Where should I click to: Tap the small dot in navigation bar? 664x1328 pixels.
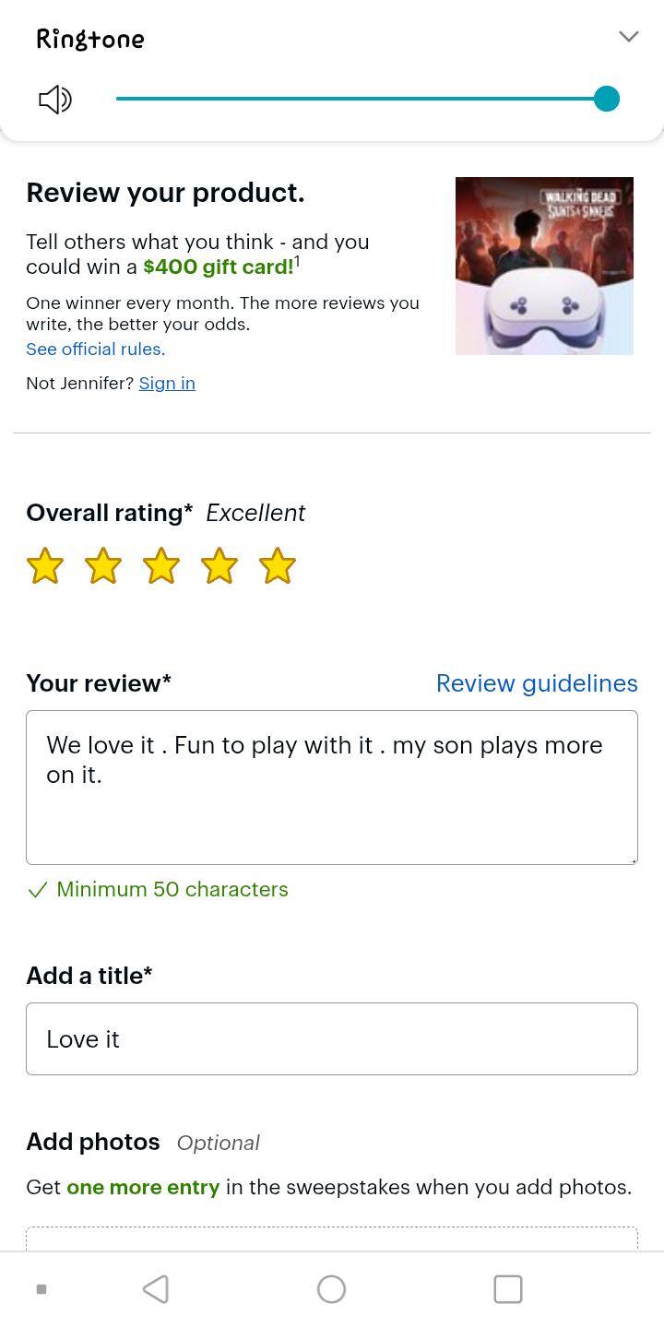[41, 1289]
